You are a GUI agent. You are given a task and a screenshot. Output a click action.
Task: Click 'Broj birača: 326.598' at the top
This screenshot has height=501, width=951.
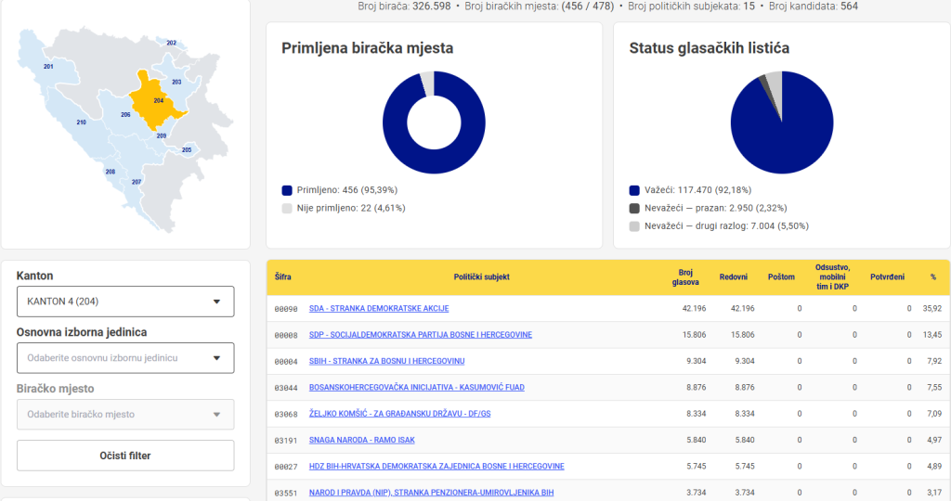pyautogui.click(x=404, y=6)
